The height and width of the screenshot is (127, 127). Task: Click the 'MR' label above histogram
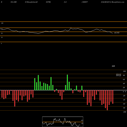(113, 66)
